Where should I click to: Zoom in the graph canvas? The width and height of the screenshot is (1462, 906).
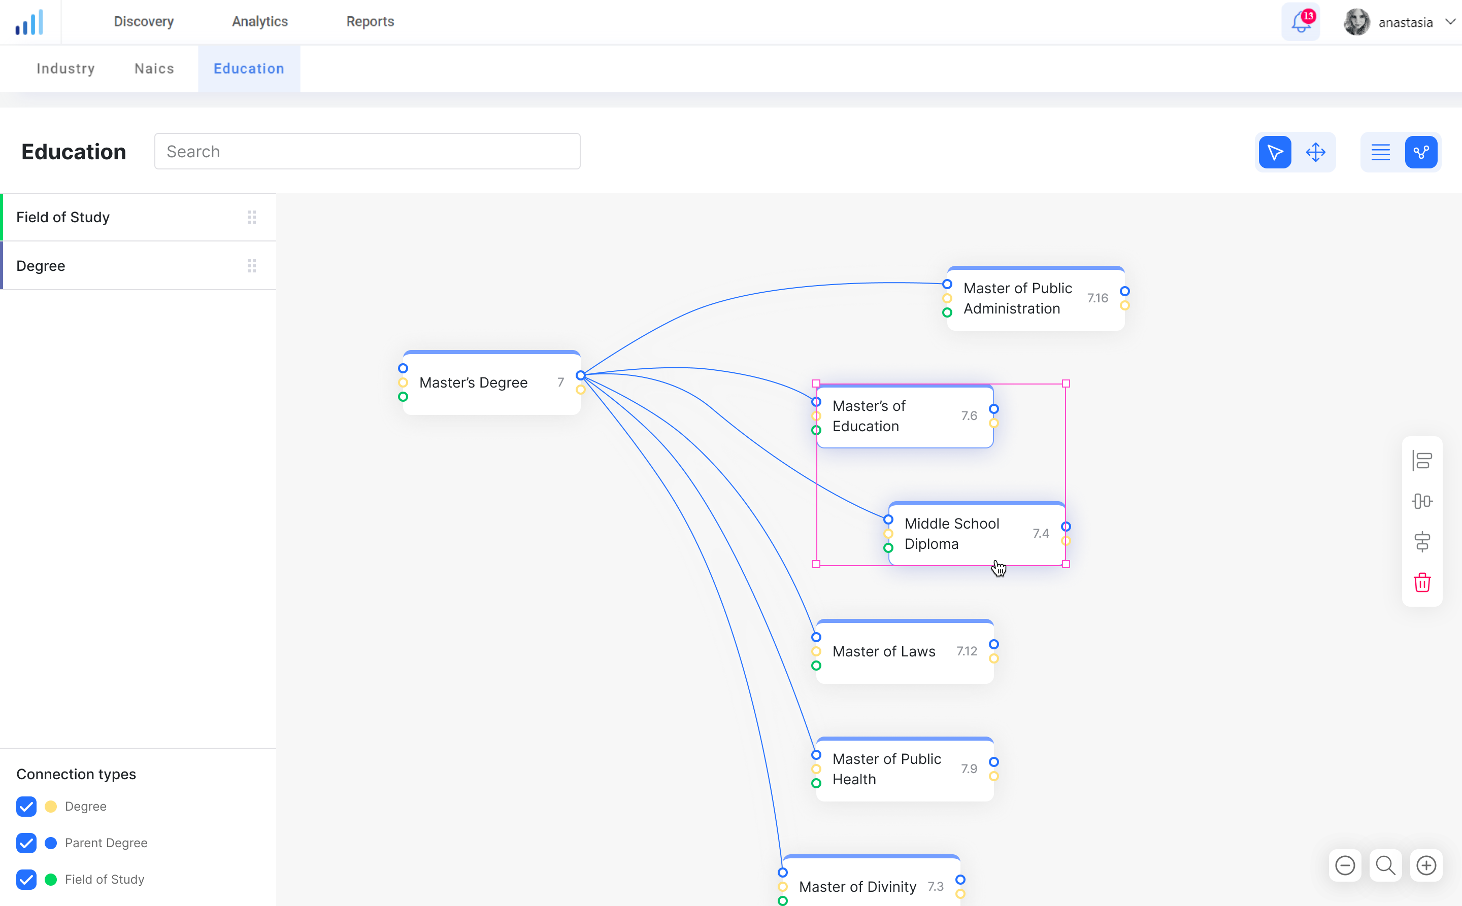point(1426,865)
